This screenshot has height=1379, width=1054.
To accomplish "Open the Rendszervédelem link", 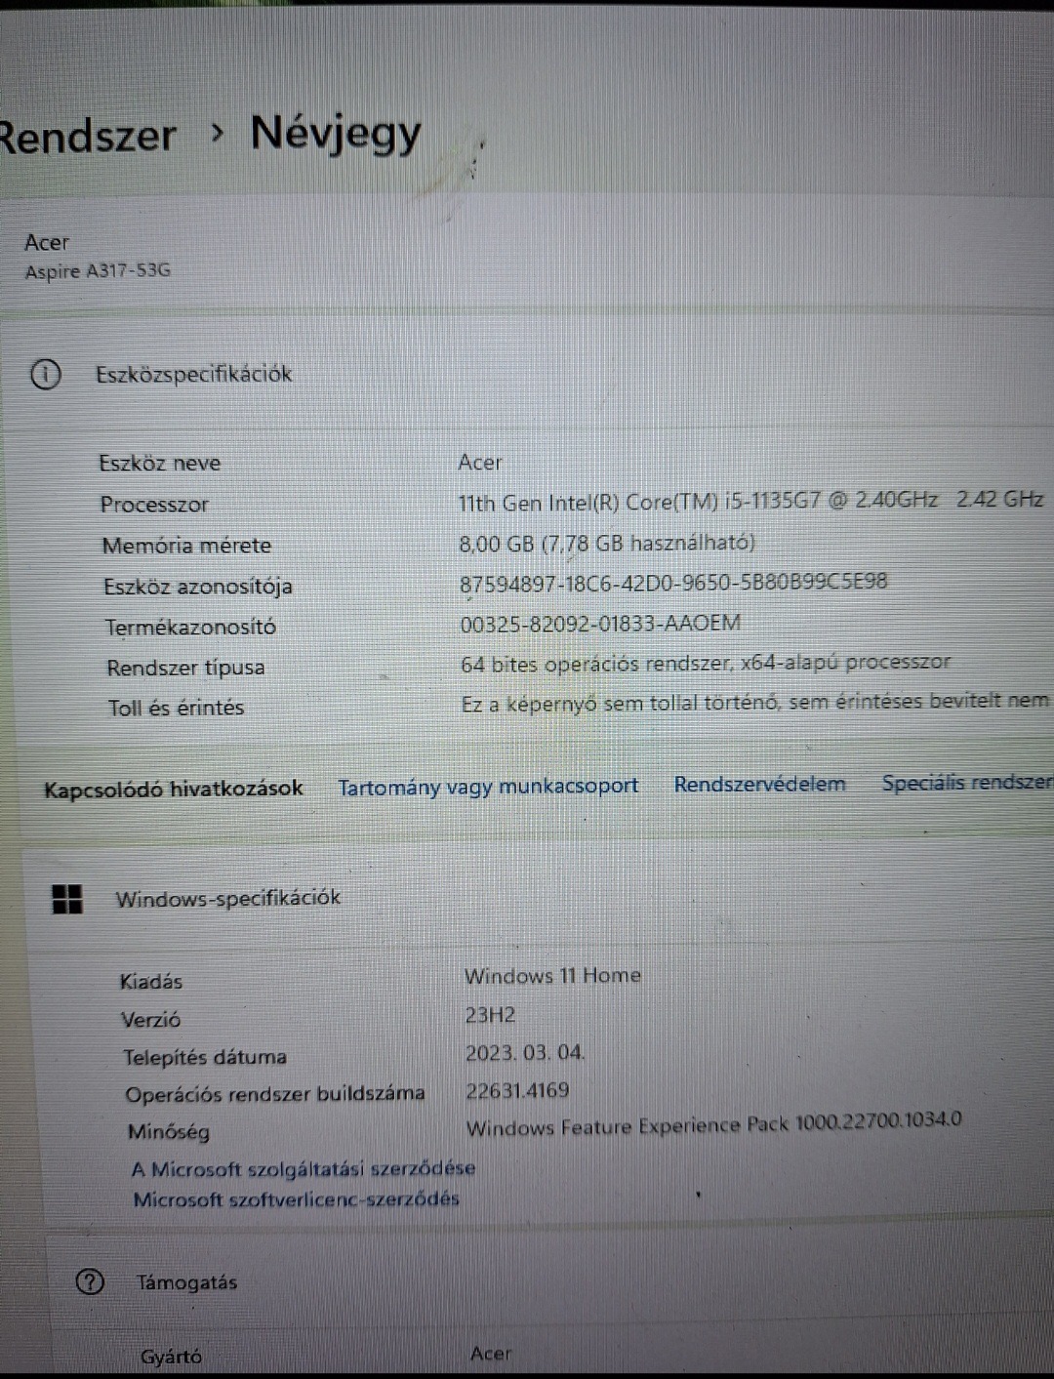I will [x=759, y=784].
